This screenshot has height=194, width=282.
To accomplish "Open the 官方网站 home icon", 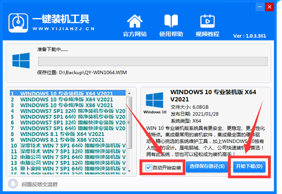I will click(135, 21).
